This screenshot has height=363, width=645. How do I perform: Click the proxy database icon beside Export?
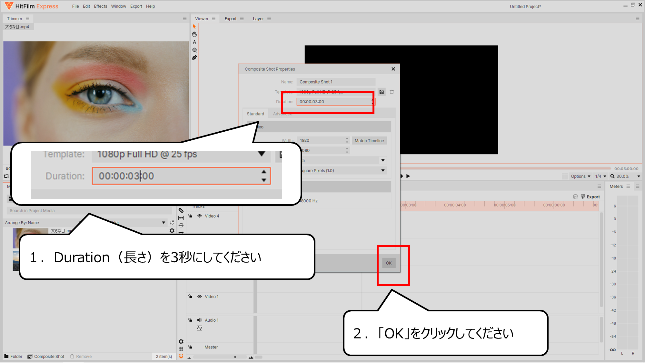(x=575, y=197)
